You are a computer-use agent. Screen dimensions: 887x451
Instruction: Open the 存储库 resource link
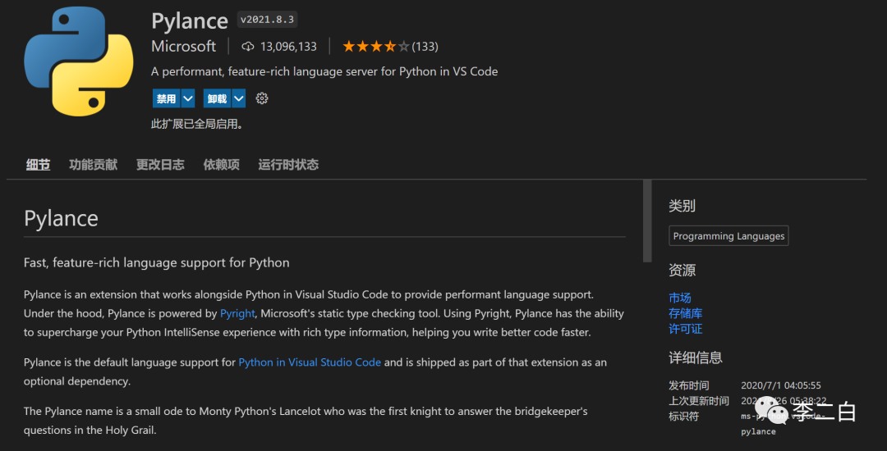tap(685, 313)
